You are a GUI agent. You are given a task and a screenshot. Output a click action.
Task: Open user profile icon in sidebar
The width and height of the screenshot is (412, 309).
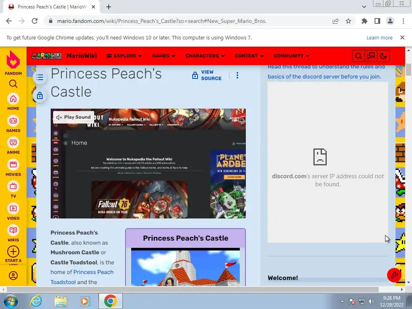pyautogui.click(x=13, y=275)
